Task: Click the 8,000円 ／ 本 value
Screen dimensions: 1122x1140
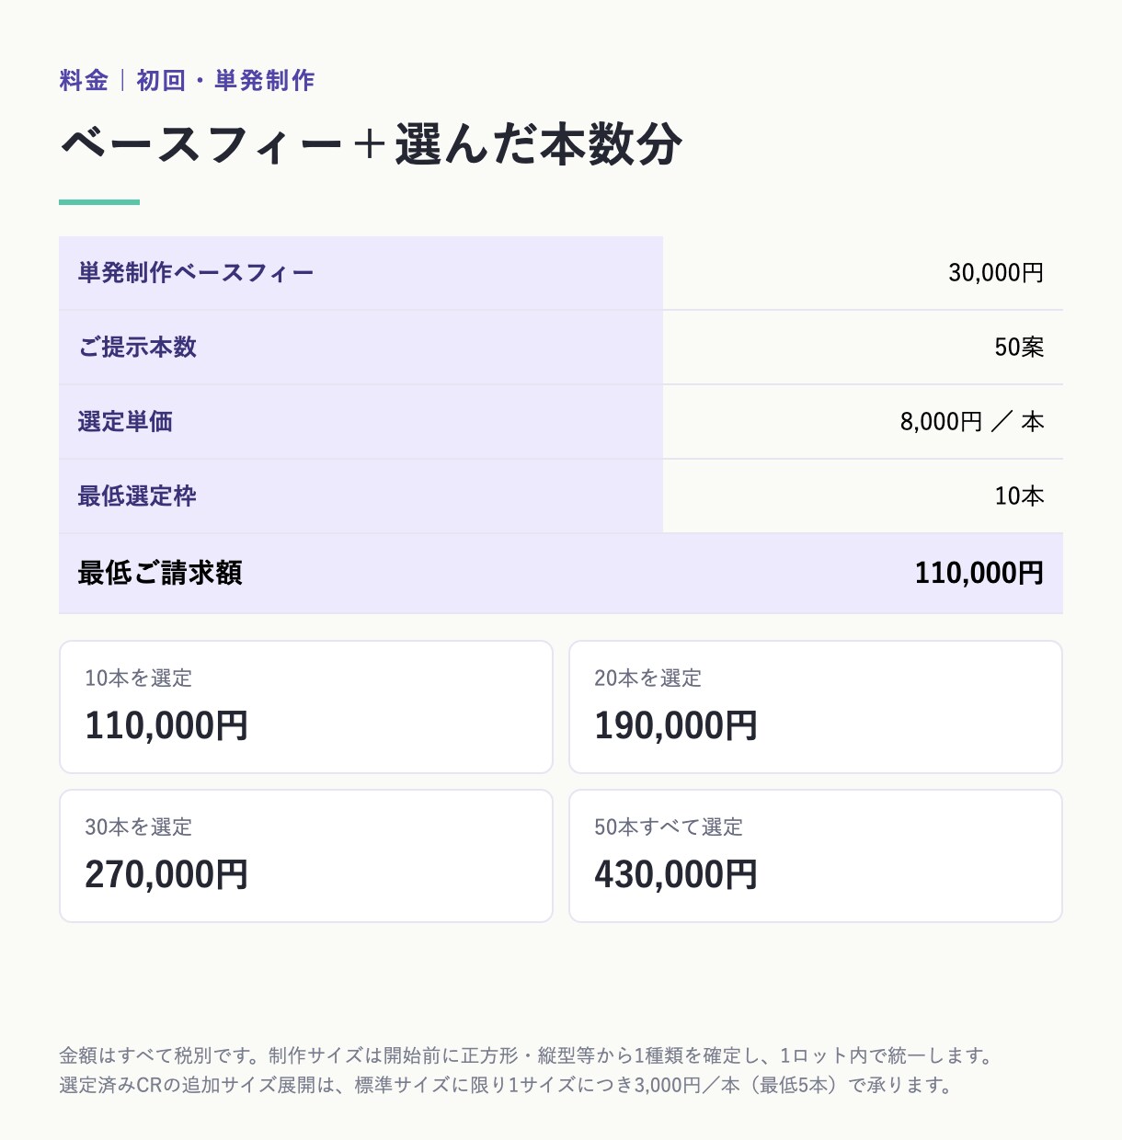Action: click(972, 422)
